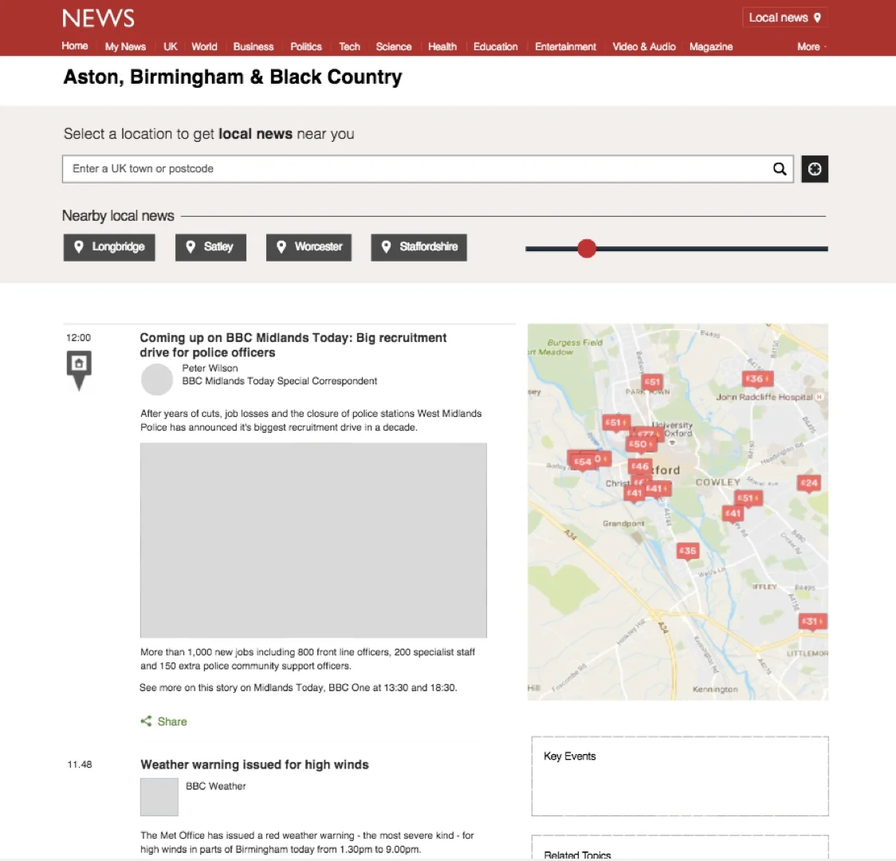Click the search magnifier icon in the postcode field
Image resolution: width=896 pixels, height=861 pixels.
point(780,168)
